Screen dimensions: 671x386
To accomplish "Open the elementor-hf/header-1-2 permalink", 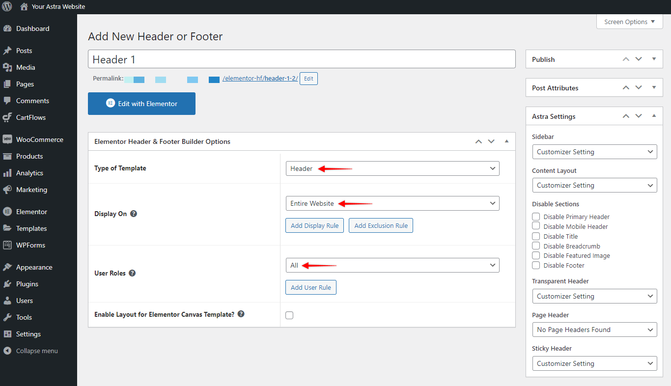I will [x=260, y=79].
